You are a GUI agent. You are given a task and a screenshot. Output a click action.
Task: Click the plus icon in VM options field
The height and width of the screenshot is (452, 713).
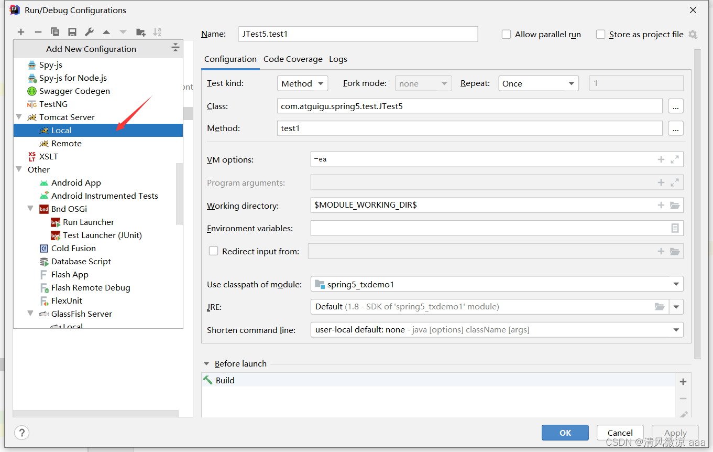click(661, 159)
